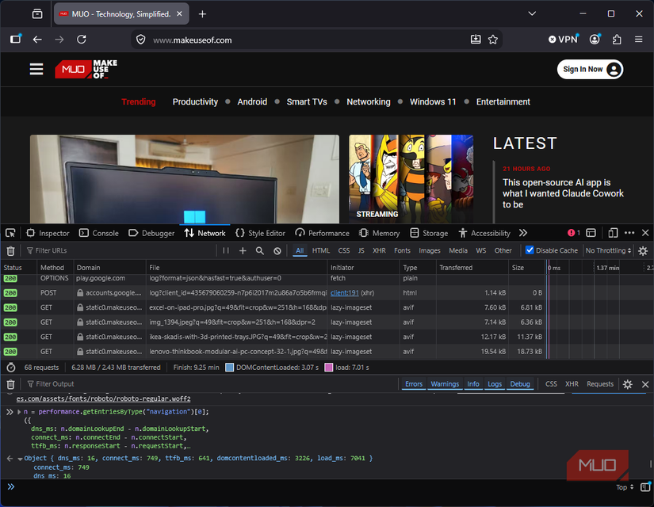The height and width of the screenshot is (507, 654).
Task: Toggle responsive design mode icon
Action: pos(613,233)
